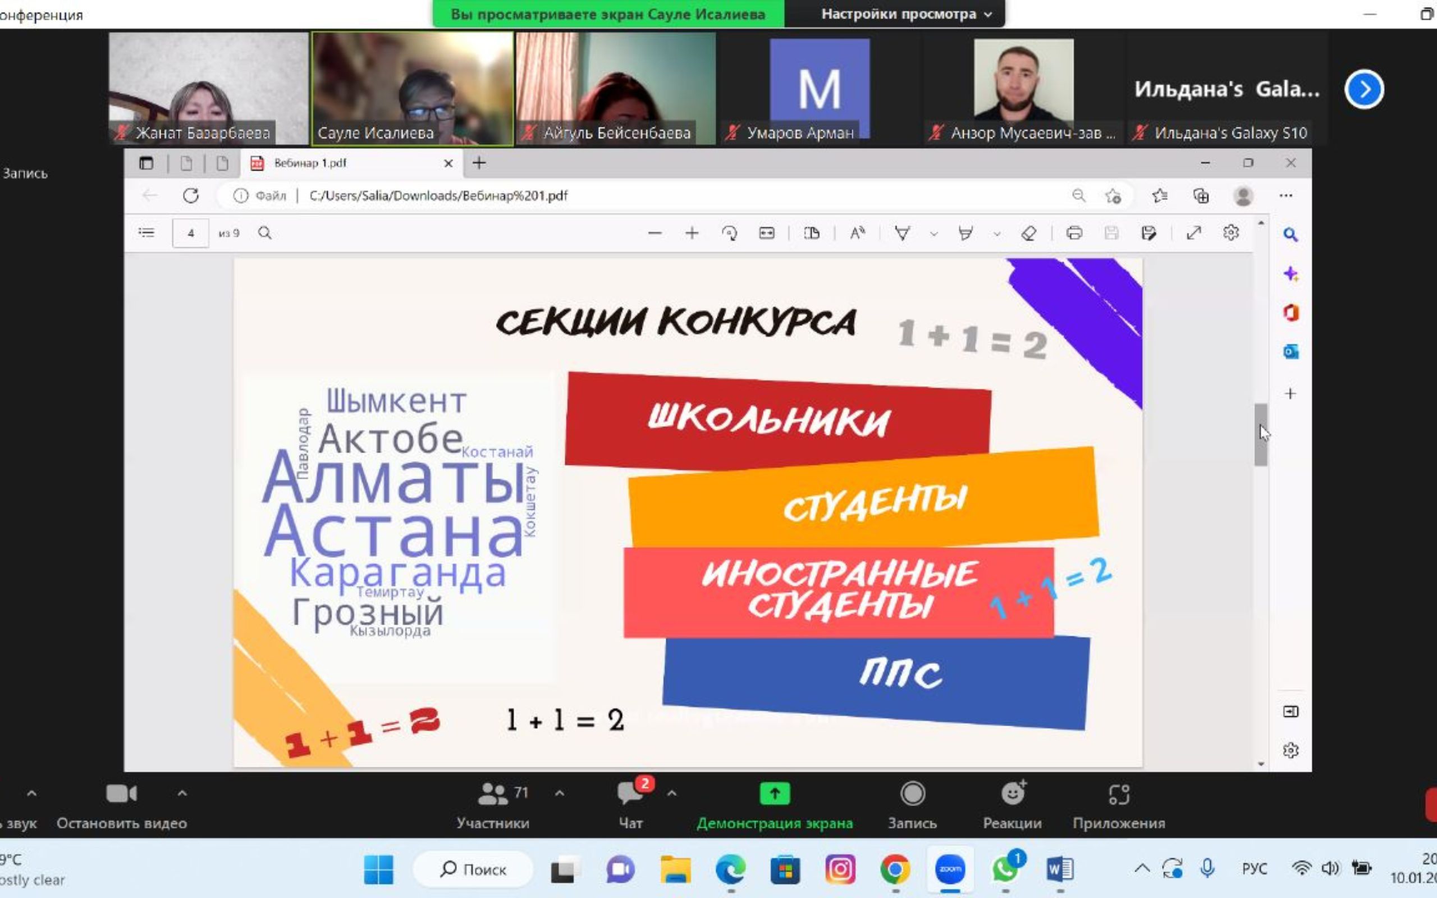The height and width of the screenshot is (898, 1437).
Task: Click the PDF vertical scrollbar thumb
Action: [1261, 435]
